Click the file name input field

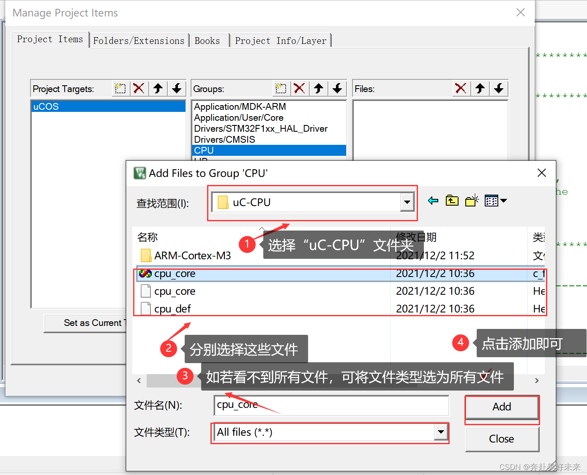coord(331,405)
